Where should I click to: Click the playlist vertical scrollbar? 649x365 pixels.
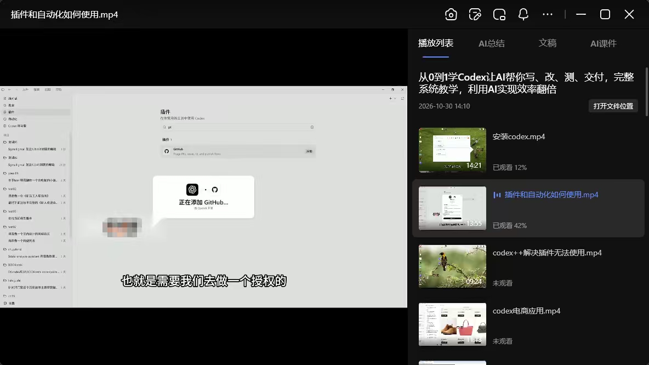tap(646, 92)
